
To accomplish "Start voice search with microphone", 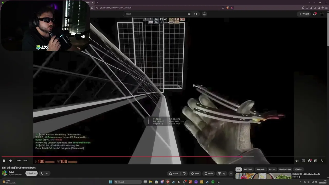I will (204, 14).
